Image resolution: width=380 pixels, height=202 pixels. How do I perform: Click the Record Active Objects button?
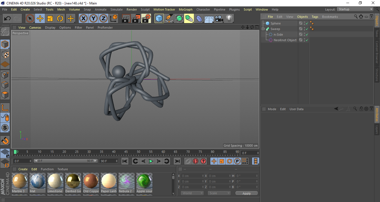click(x=188, y=161)
